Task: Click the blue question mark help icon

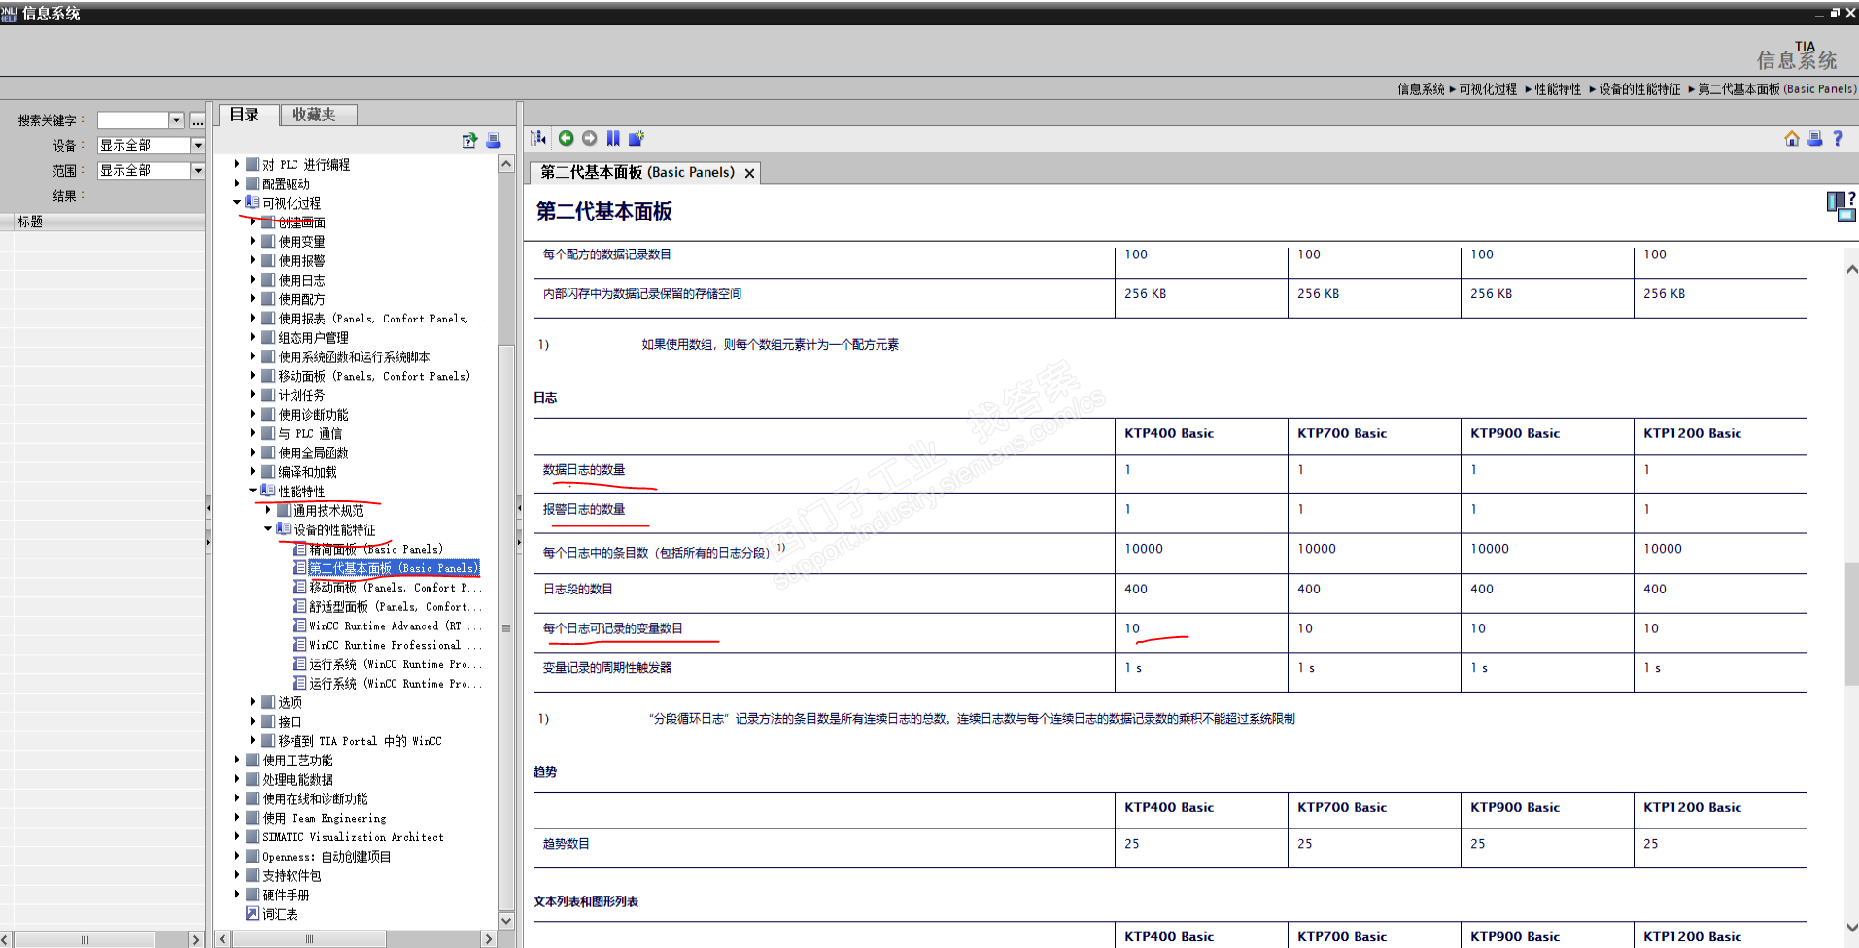Action: (x=1838, y=138)
